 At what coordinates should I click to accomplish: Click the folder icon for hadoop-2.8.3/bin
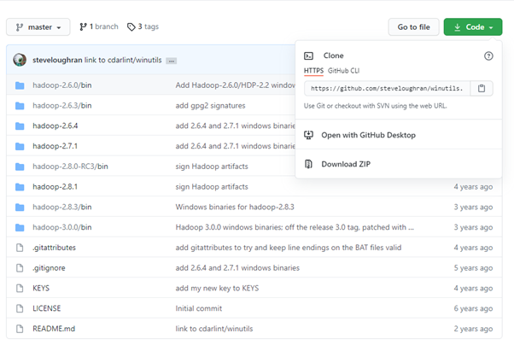tap(20, 208)
